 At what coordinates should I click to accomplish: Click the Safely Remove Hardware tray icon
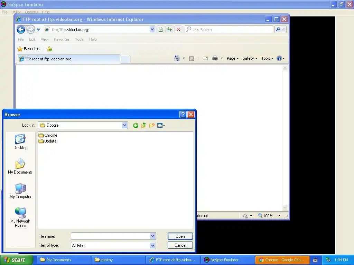point(328,260)
